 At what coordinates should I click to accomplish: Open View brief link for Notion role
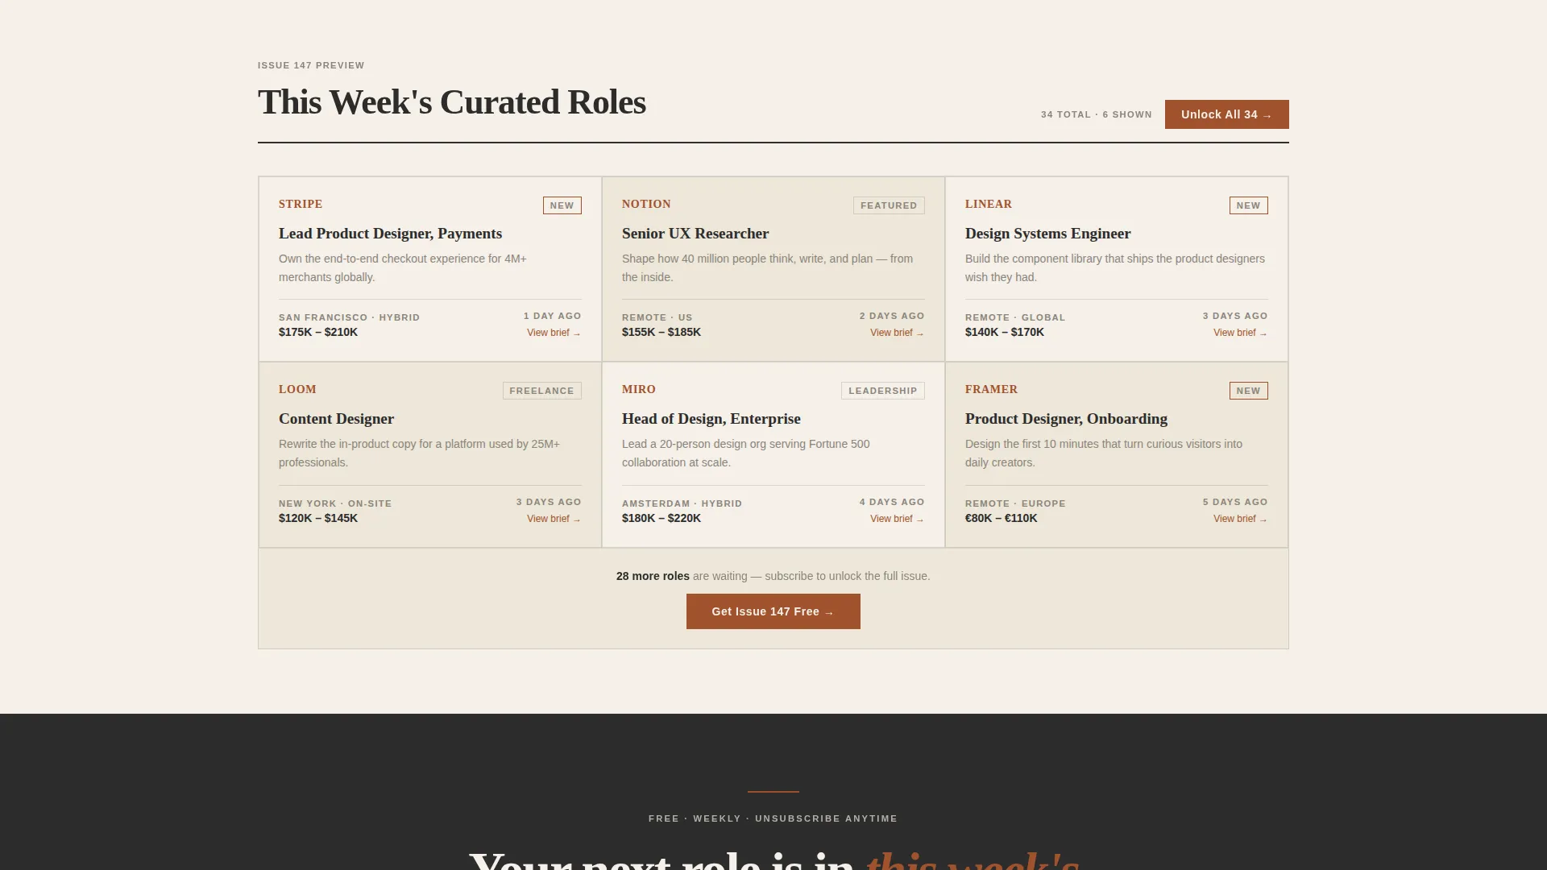897,333
